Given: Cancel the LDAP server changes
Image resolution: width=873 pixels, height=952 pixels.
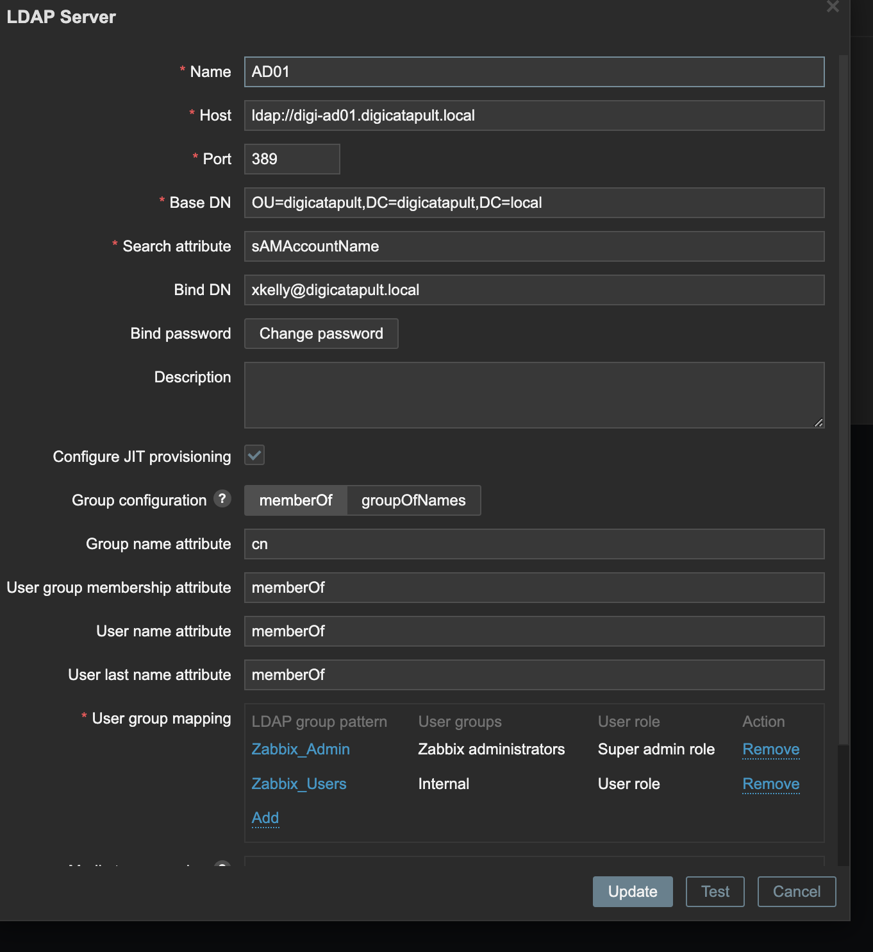Looking at the screenshot, I should (x=796, y=892).
